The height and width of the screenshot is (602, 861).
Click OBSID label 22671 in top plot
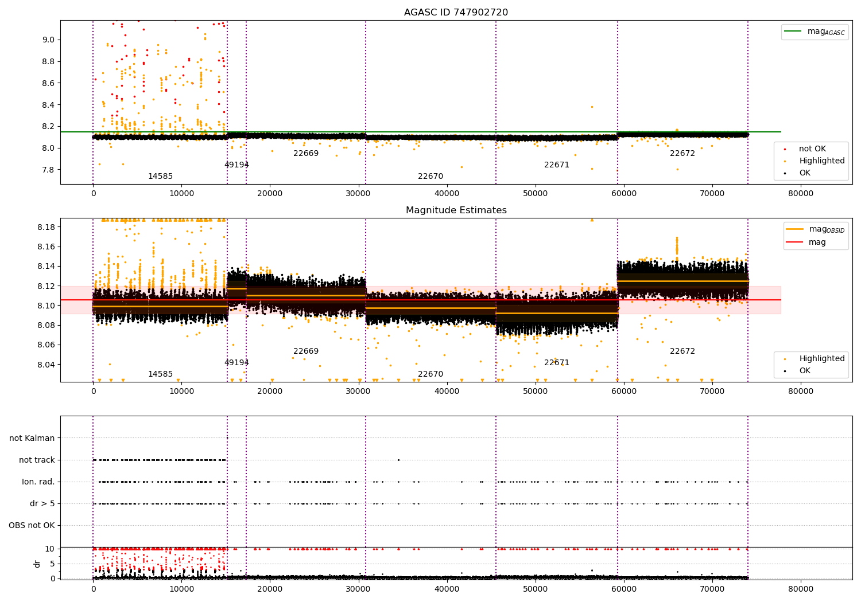[x=557, y=165]
